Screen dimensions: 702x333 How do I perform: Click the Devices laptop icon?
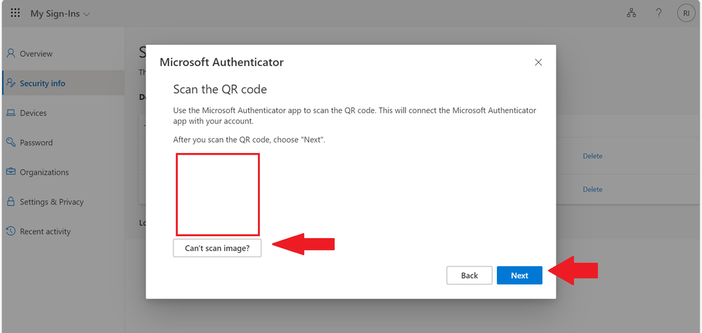tap(11, 113)
